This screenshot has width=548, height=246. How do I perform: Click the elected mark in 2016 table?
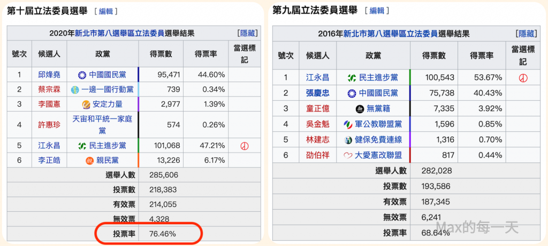(523, 78)
